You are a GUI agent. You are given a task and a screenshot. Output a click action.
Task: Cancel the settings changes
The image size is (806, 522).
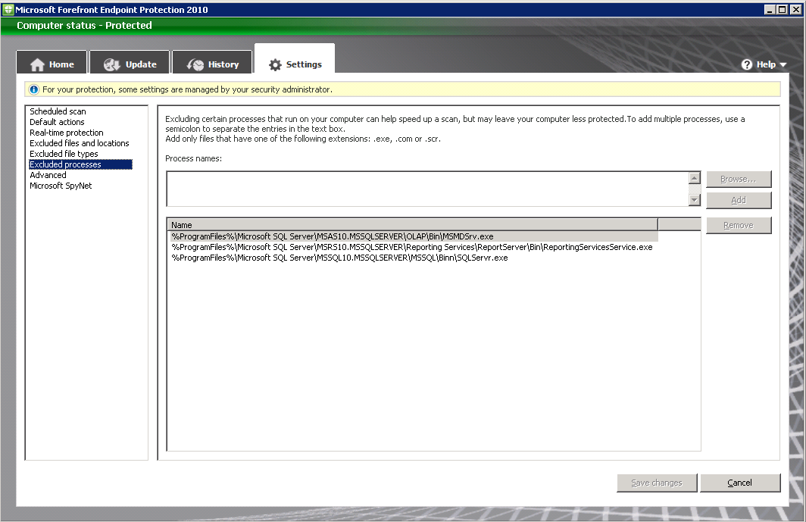pyautogui.click(x=740, y=483)
